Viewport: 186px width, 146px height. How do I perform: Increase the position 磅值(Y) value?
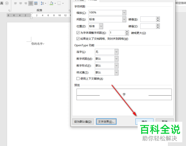point(158,25)
